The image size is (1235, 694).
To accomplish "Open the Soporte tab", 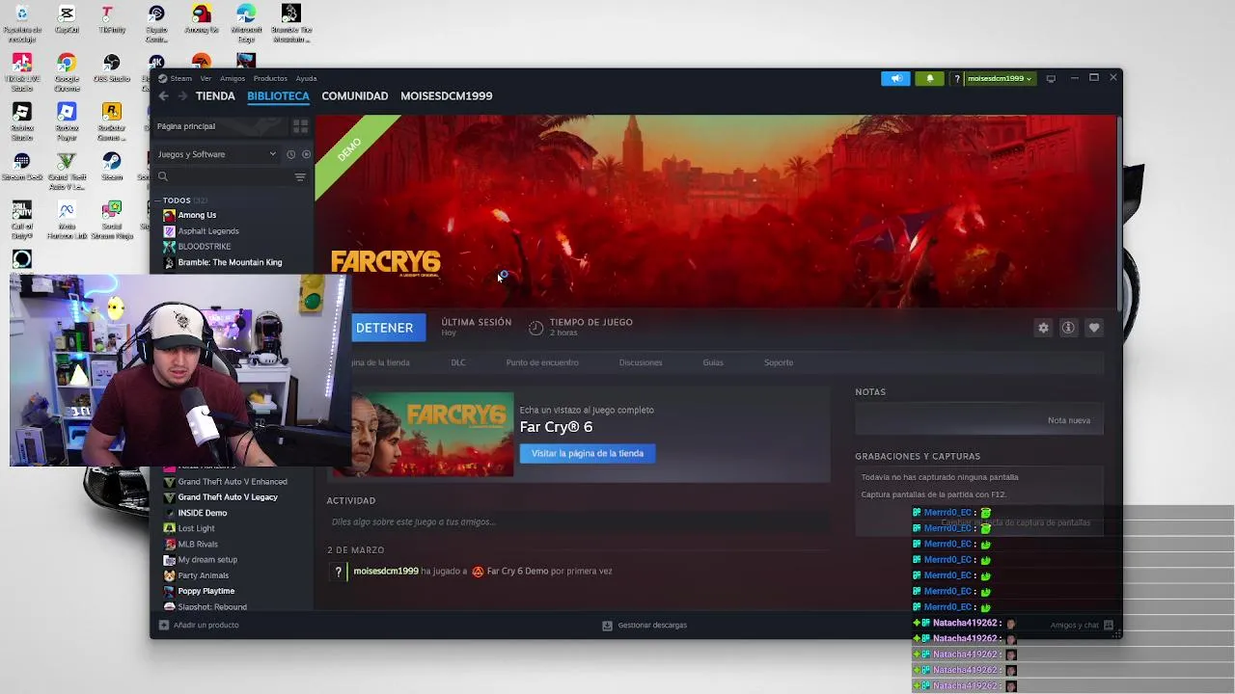I will coord(779,362).
